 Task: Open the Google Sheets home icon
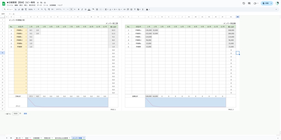pyautogui.click(x=4, y=4)
